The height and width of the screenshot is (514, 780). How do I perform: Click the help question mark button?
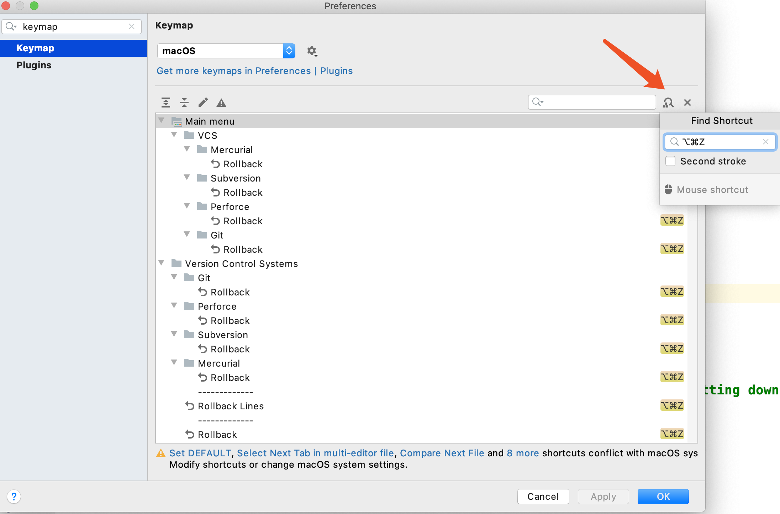[x=14, y=496]
